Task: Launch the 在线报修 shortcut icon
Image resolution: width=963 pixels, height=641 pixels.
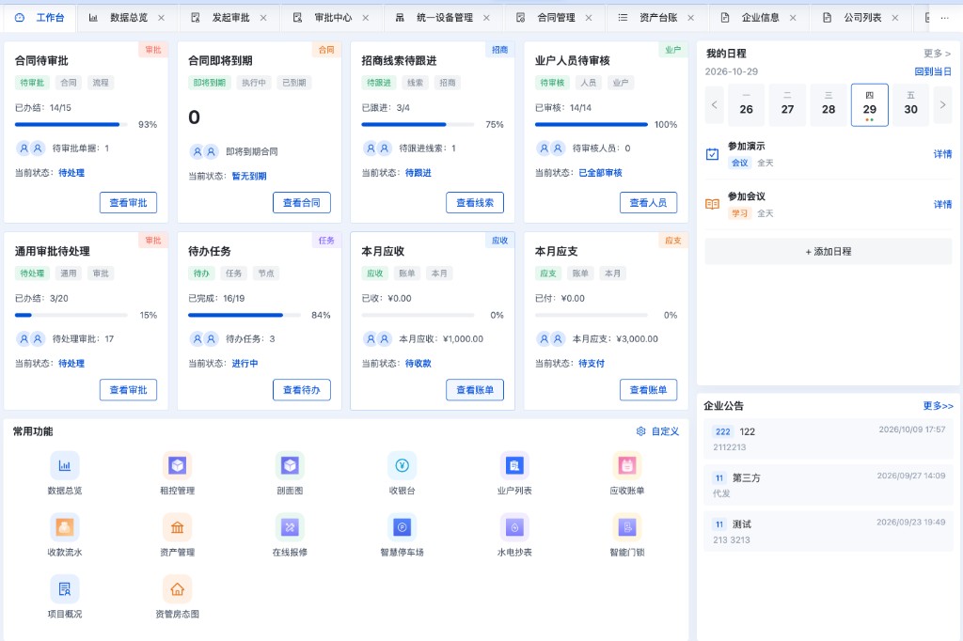Action: [290, 526]
